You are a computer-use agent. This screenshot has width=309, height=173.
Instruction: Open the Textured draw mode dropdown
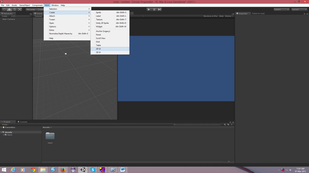click(38, 16)
